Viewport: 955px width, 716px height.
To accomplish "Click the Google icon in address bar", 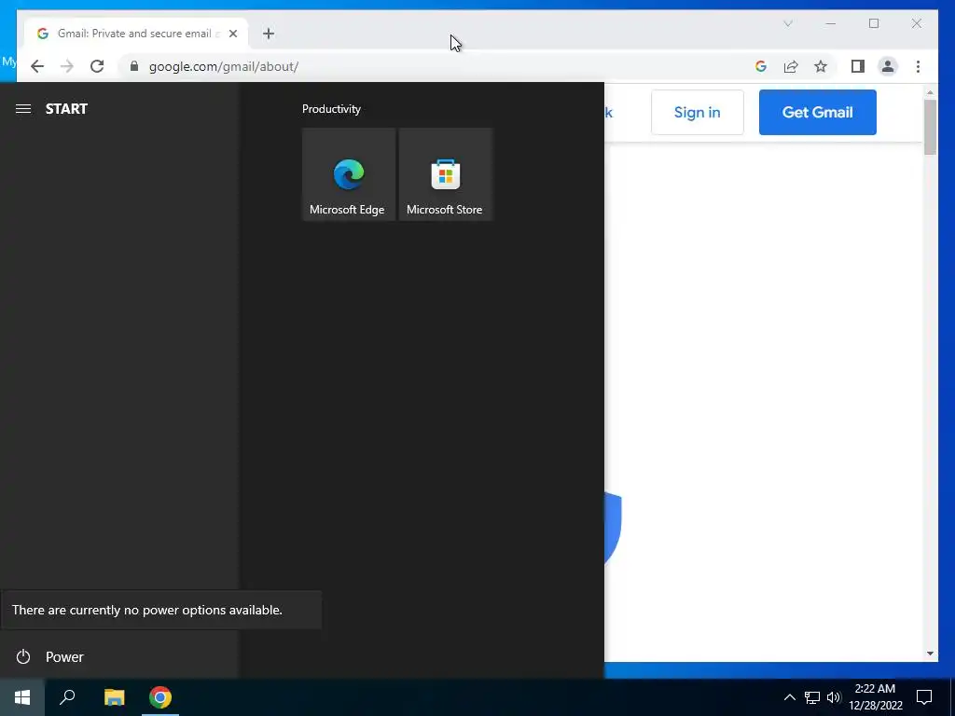I will [761, 66].
